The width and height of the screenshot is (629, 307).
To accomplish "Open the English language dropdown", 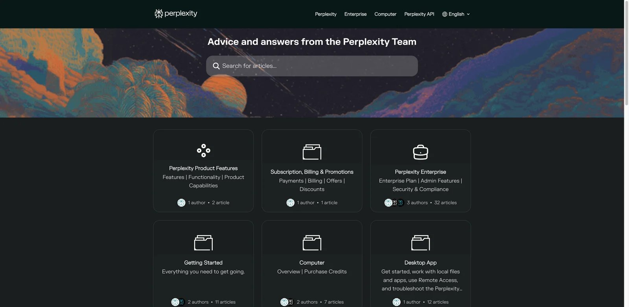I will tap(456, 14).
